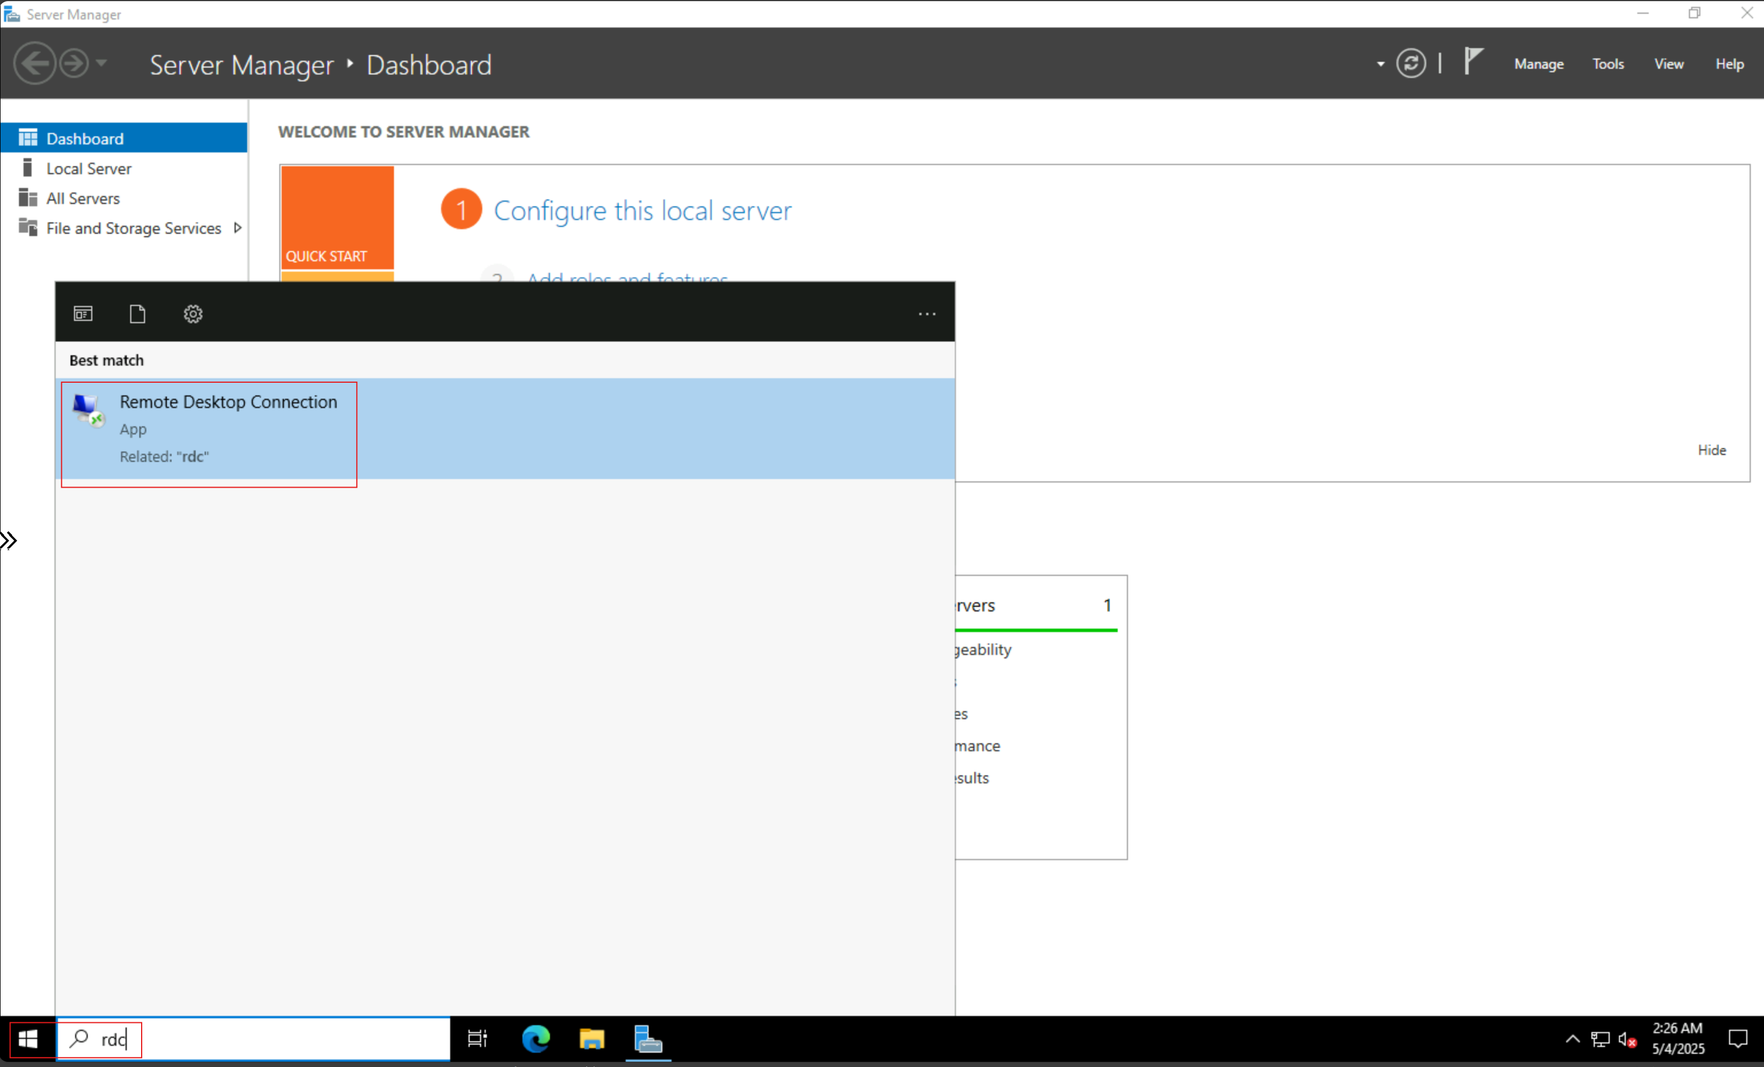Show hidden system tray icons
Screen dimensions: 1764x1067
tap(1572, 1039)
